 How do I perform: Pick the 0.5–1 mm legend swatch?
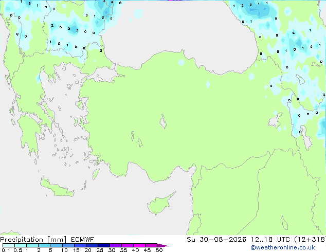click(21, 245)
